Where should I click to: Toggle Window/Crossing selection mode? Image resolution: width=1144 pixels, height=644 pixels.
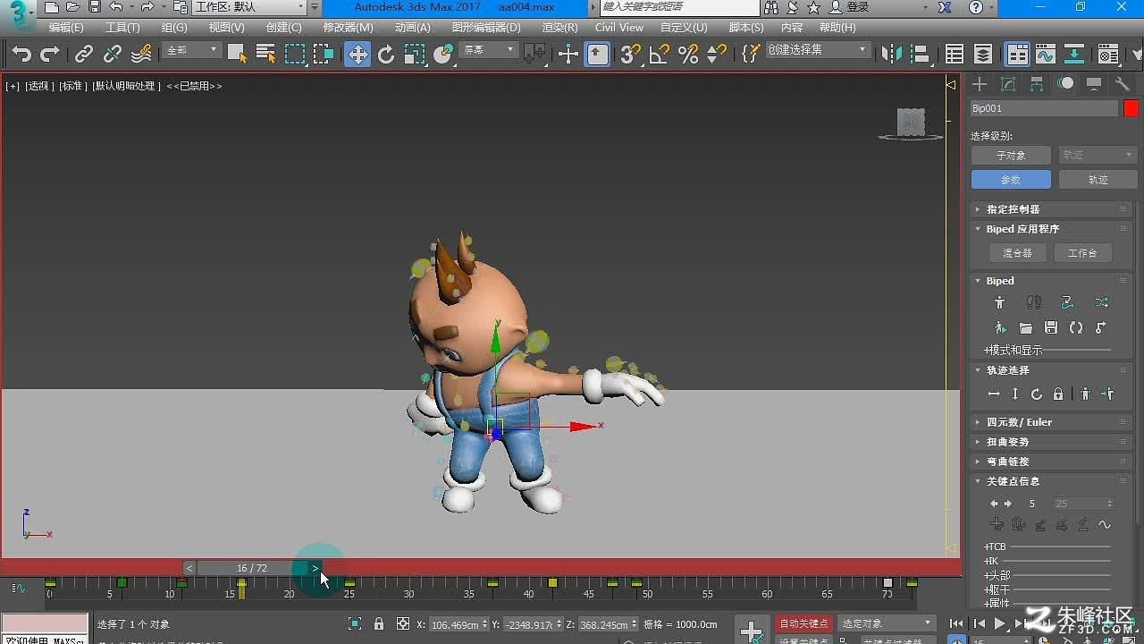[x=324, y=55]
